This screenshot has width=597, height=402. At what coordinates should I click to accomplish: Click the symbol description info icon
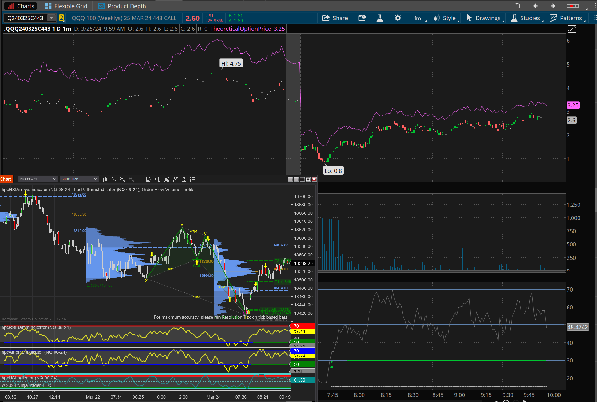[362, 18]
